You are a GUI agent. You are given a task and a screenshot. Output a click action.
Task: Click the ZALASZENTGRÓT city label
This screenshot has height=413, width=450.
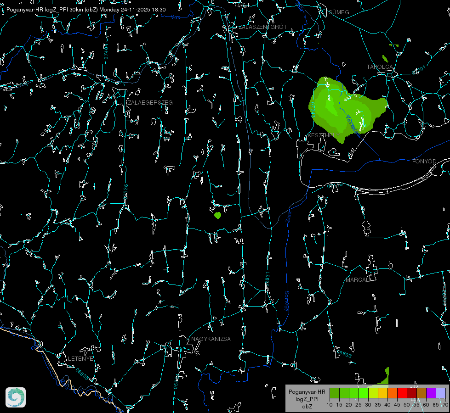[x=262, y=27]
